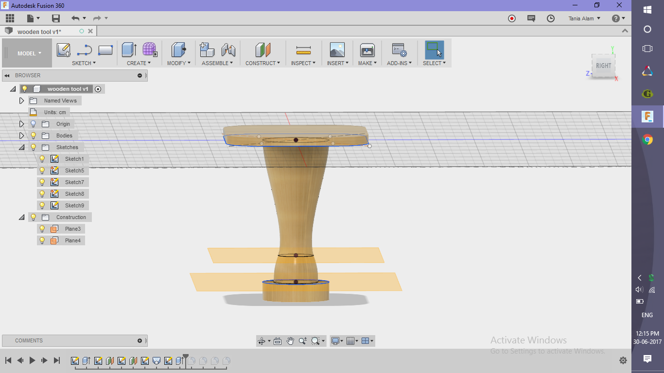Viewport: 664px width, 373px height.
Task: Select the Press Pull tool
Action: pos(178,50)
